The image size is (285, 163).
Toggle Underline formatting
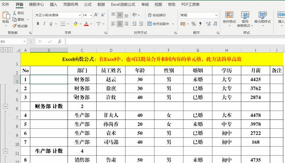pos(51,24)
